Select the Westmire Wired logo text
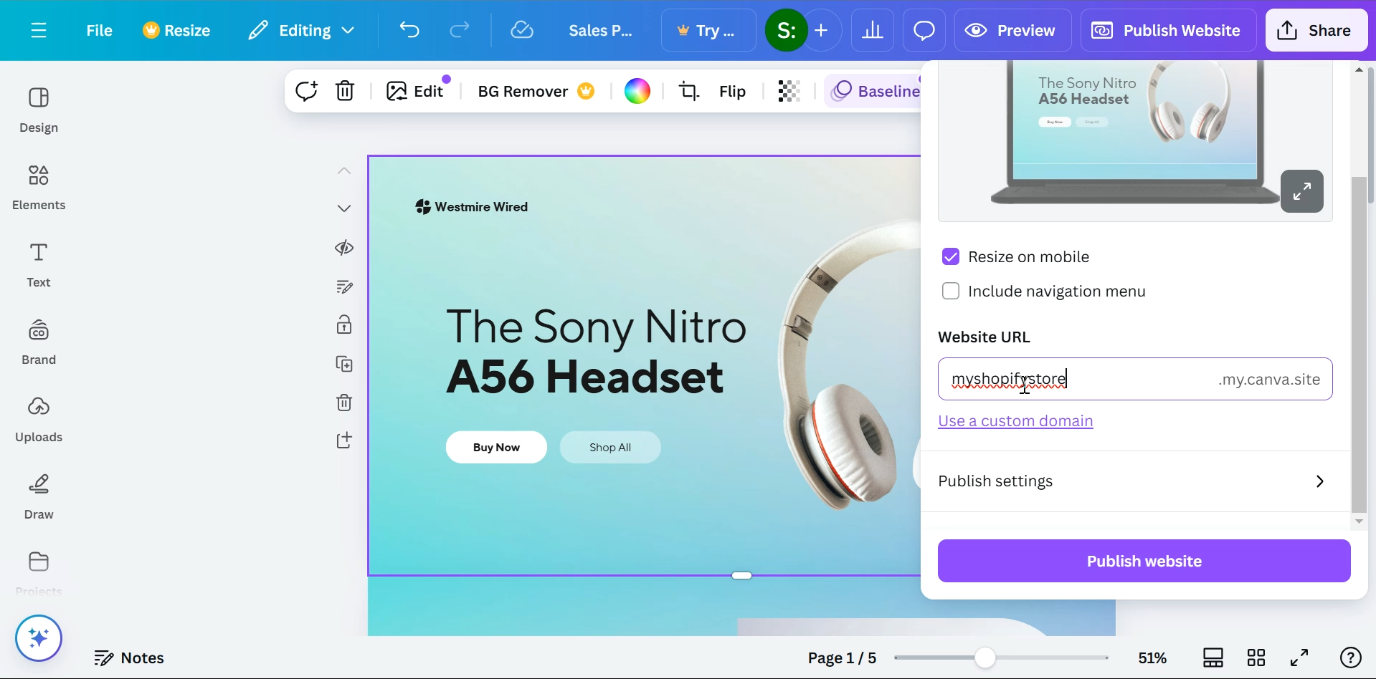 [x=481, y=207]
